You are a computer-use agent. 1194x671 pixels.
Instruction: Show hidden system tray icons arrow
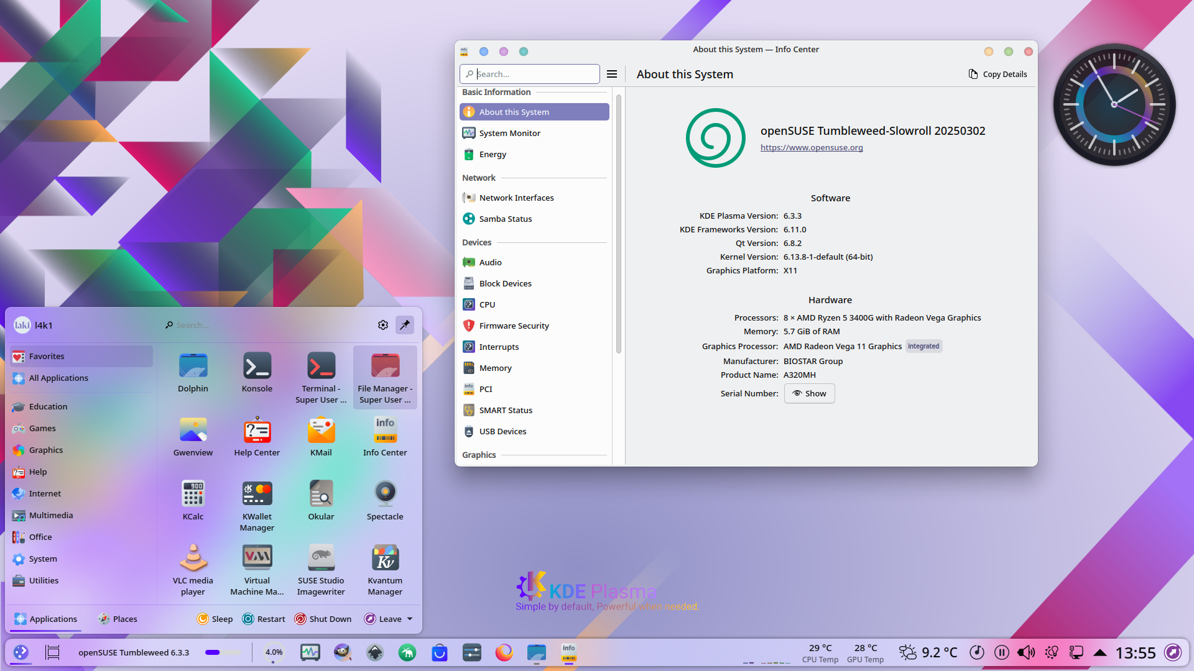pyautogui.click(x=1100, y=652)
